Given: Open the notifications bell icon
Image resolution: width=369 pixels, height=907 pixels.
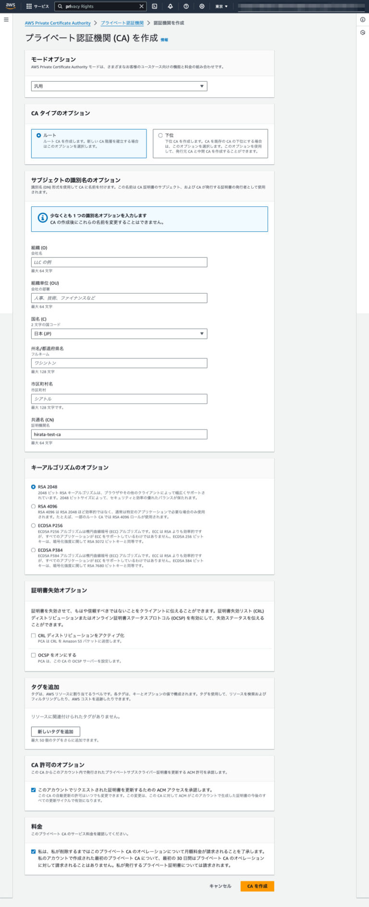Looking at the screenshot, I should click(170, 6).
